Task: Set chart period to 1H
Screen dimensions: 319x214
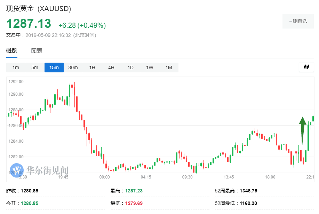Action: tap(92, 68)
